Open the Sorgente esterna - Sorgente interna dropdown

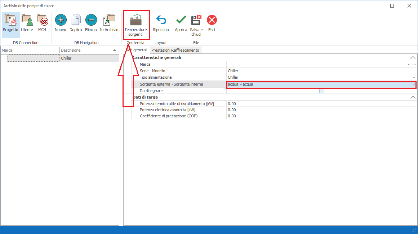tap(414, 84)
